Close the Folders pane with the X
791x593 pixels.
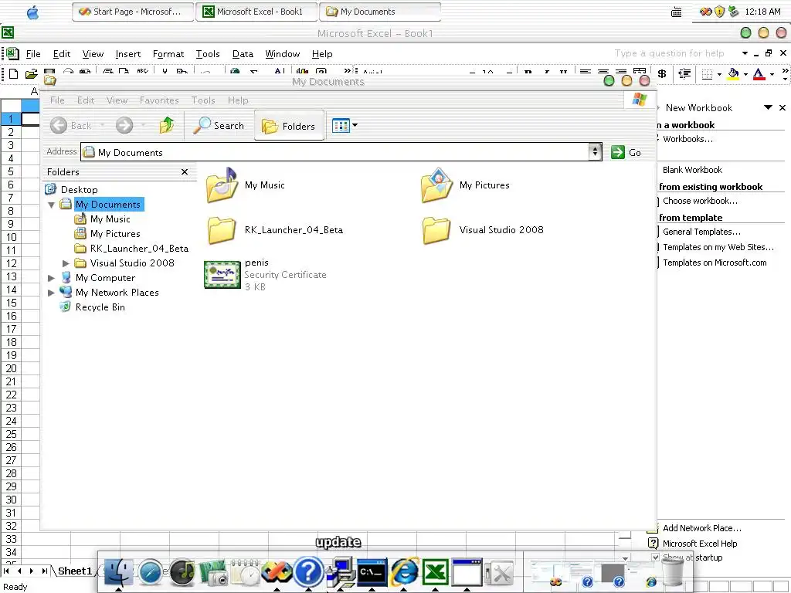(x=185, y=172)
